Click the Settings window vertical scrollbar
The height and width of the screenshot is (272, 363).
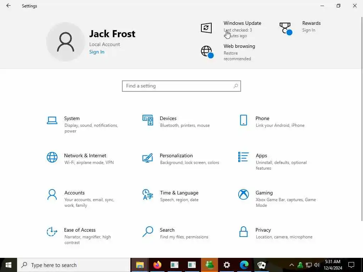click(x=362, y=119)
